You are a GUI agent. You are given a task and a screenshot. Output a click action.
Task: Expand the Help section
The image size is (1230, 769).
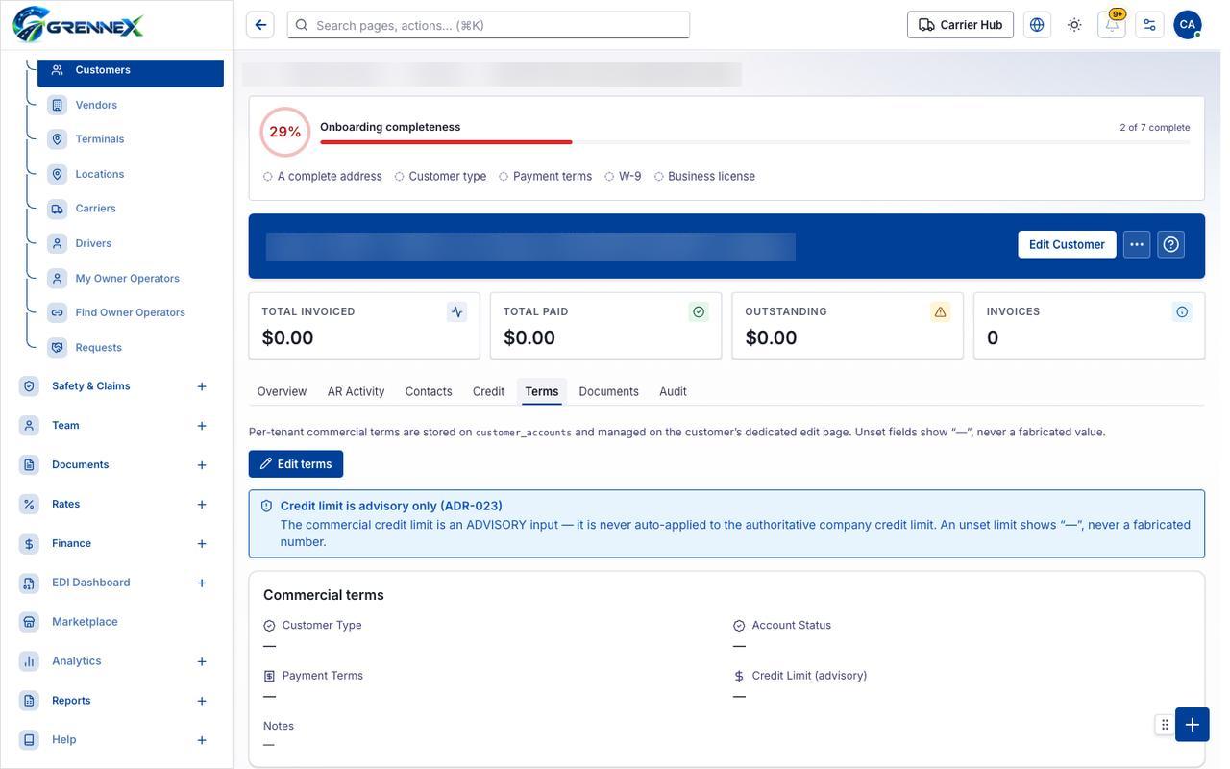pos(202,740)
